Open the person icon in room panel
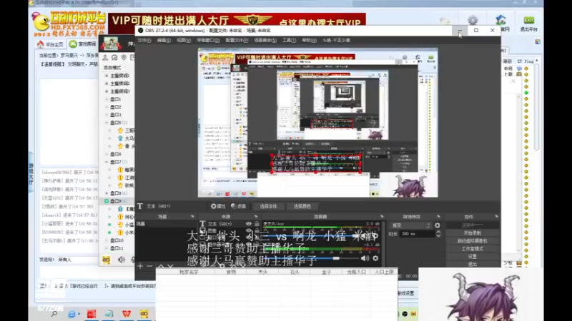The height and width of the screenshot is (321, 572). pos(105,58)
